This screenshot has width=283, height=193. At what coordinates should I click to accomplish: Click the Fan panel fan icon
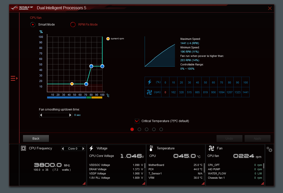(x=211, y=148)
